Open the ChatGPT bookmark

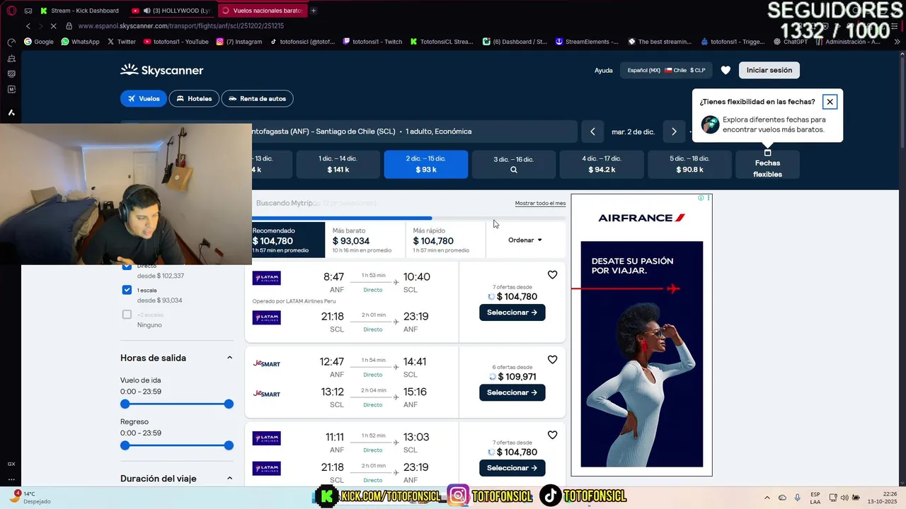[791, 42]
